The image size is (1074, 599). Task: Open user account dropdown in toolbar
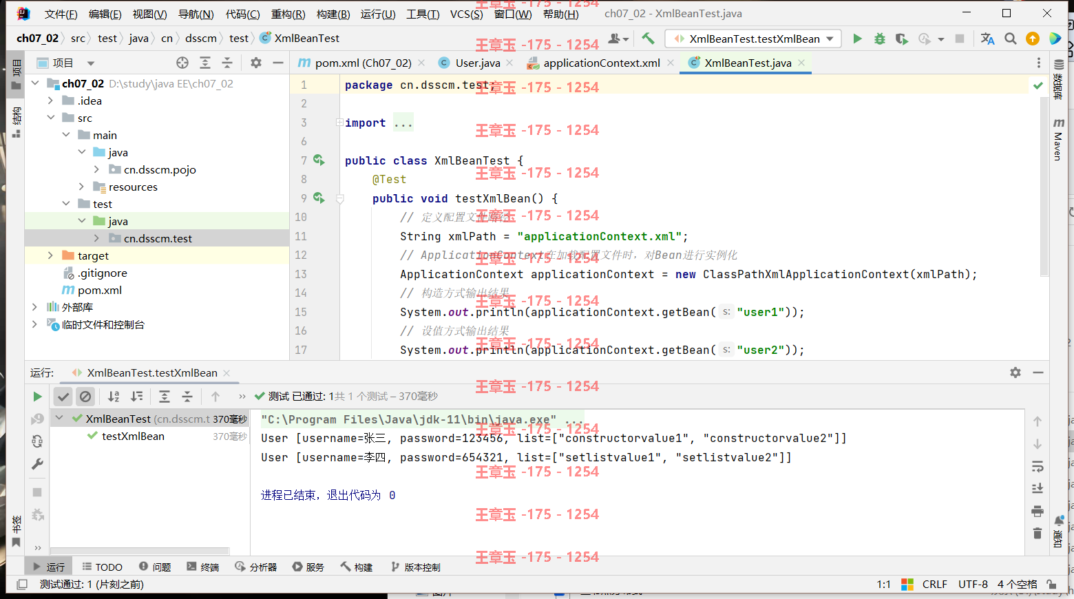(618, 39)
